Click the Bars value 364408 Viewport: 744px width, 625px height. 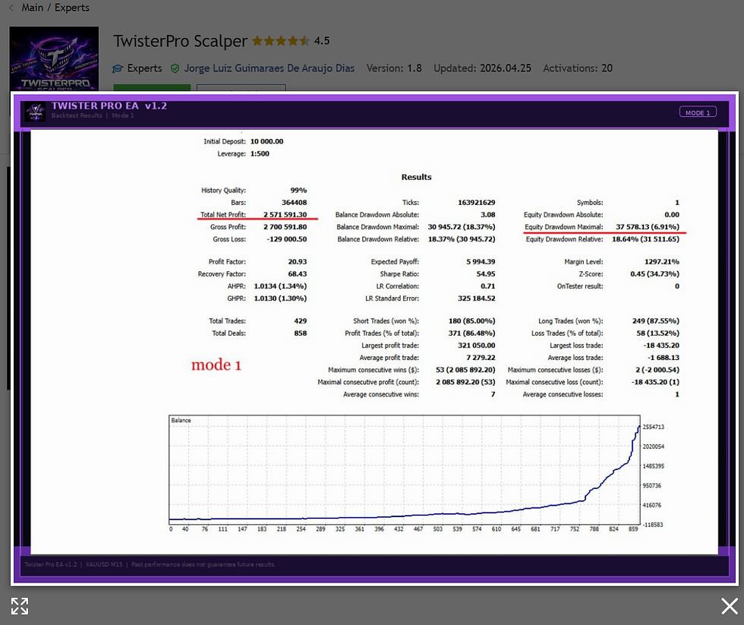point(295,203)
